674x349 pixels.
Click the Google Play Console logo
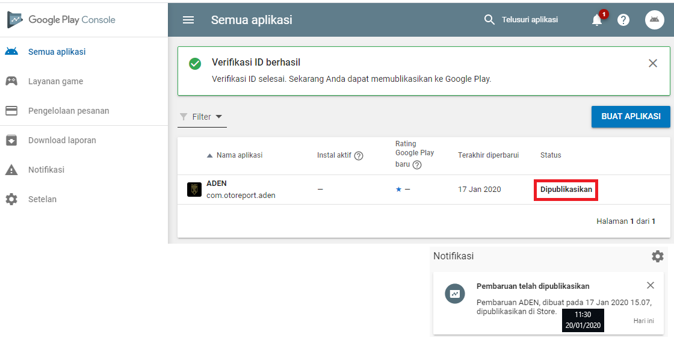pos(61,20)
